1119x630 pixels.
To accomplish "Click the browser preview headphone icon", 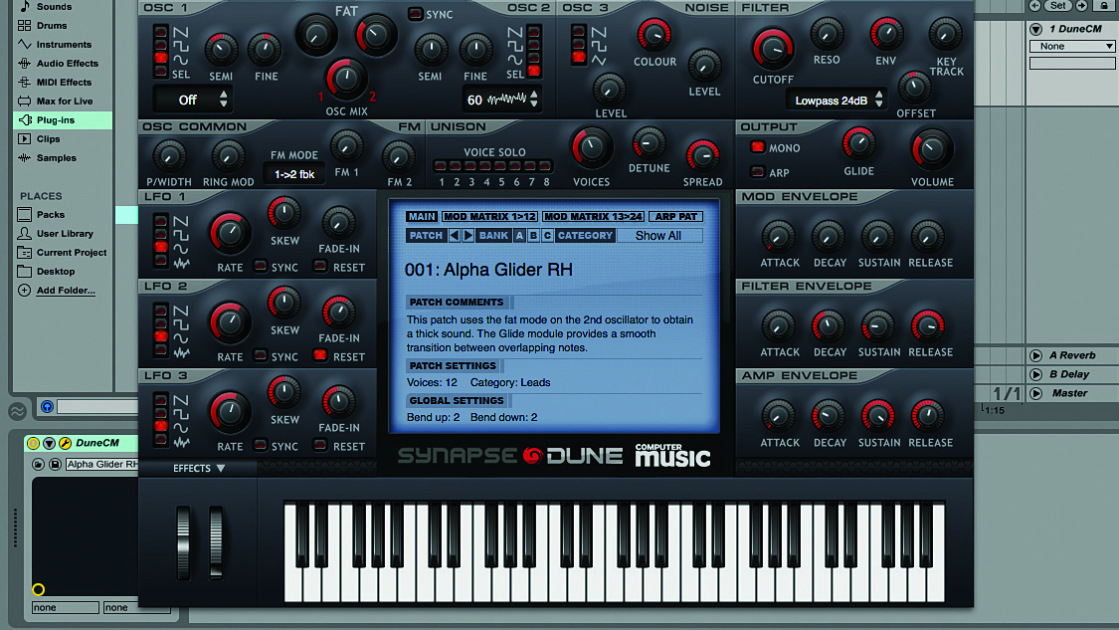I will tap(47, 406).
